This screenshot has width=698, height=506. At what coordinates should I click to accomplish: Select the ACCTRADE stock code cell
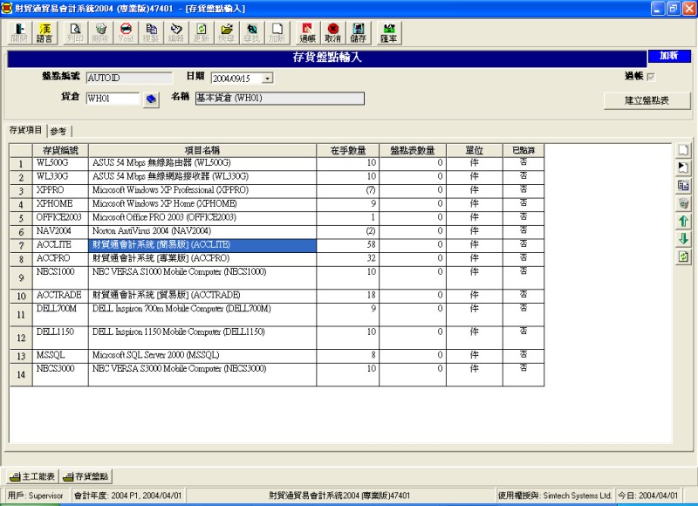click(60, 296)
